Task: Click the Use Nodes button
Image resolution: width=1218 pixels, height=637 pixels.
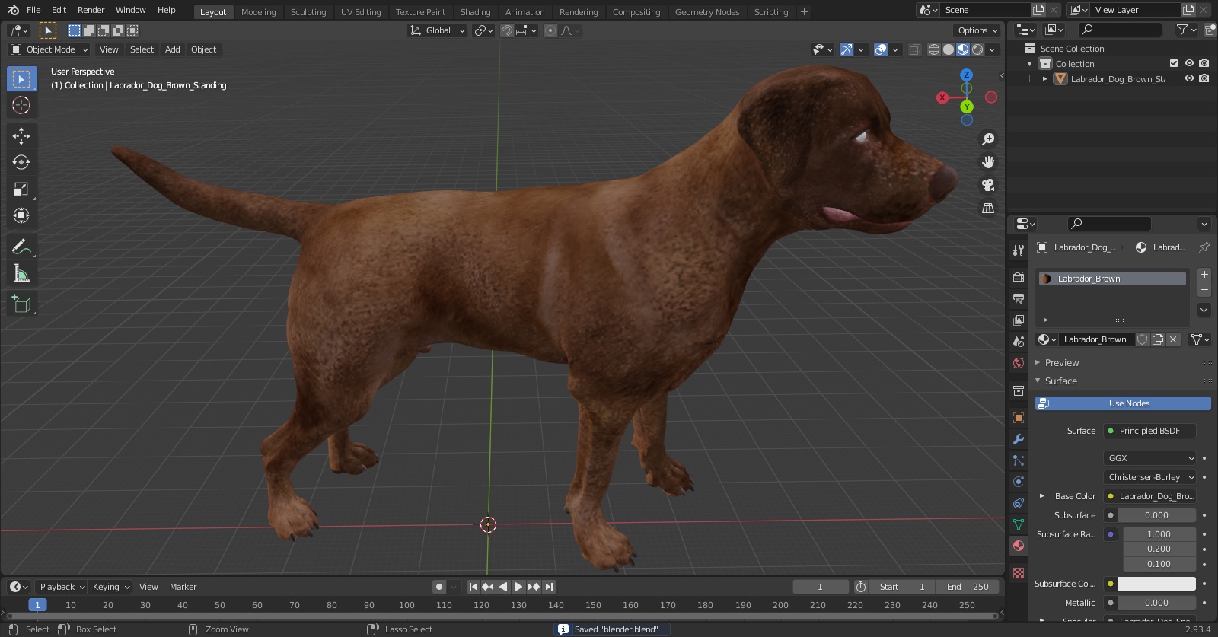Action: point(1123,403)
